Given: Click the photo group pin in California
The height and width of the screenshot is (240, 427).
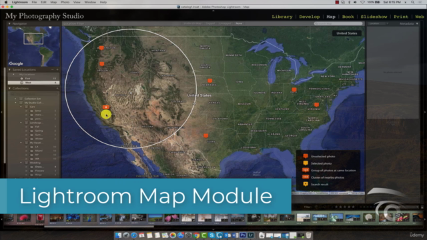Looking at the screenshot, I should (x=106, y=107).
